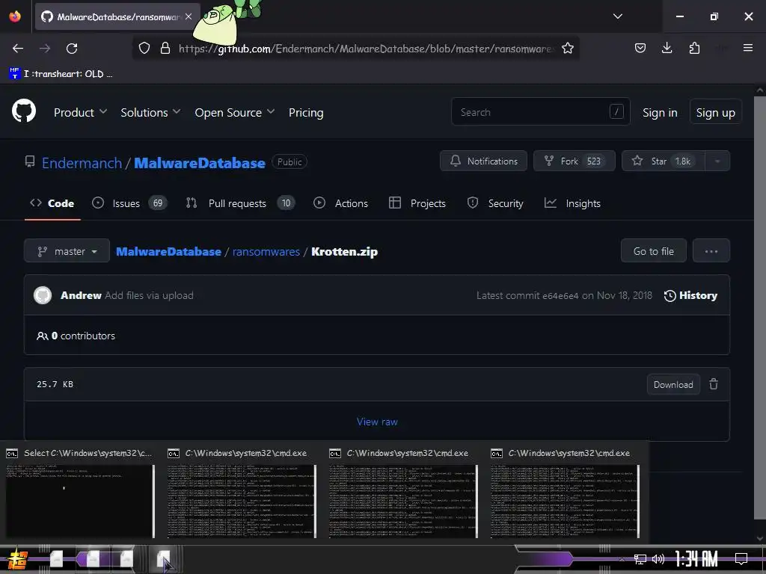The image size is (766, 574).
Task: Open the master branch selector
Action: click(67, 251)
